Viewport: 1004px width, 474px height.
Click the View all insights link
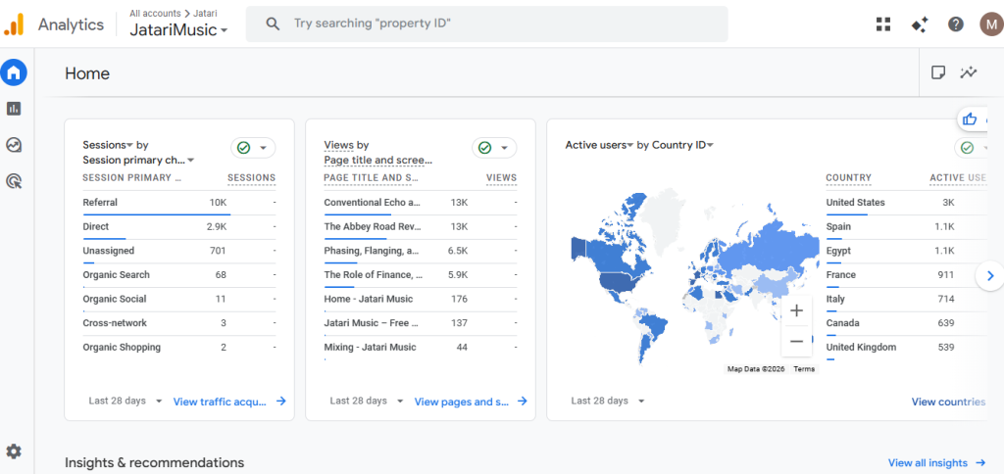[933, 462]
